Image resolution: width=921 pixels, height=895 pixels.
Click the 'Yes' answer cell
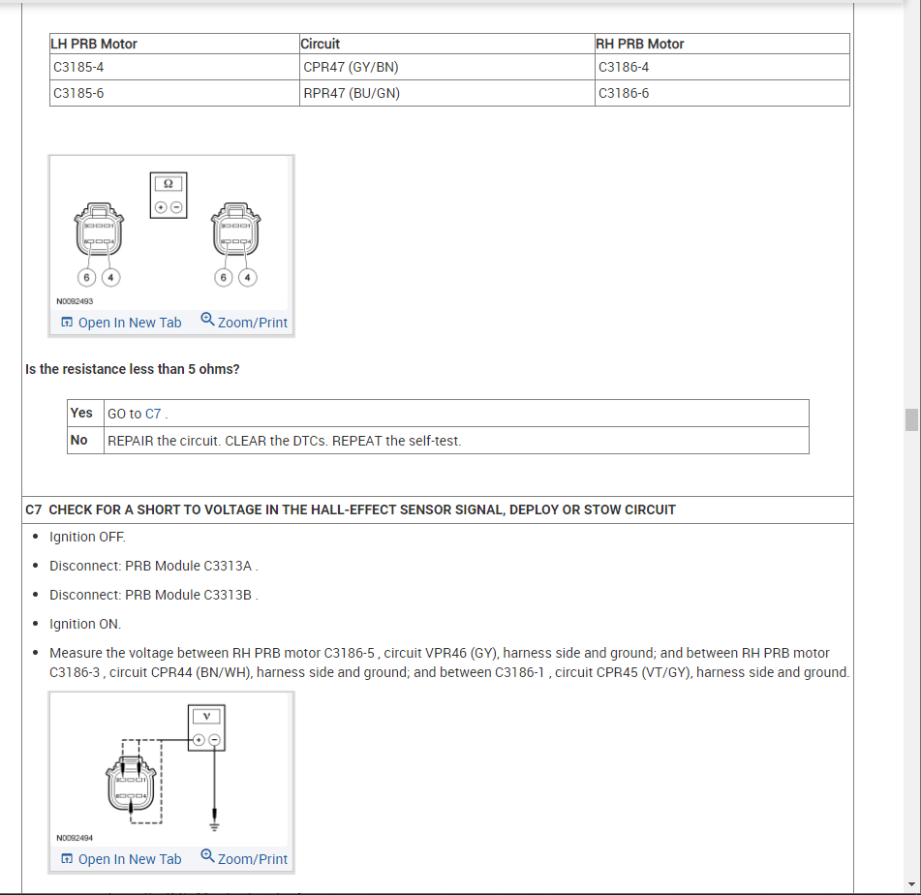(86, 414)
